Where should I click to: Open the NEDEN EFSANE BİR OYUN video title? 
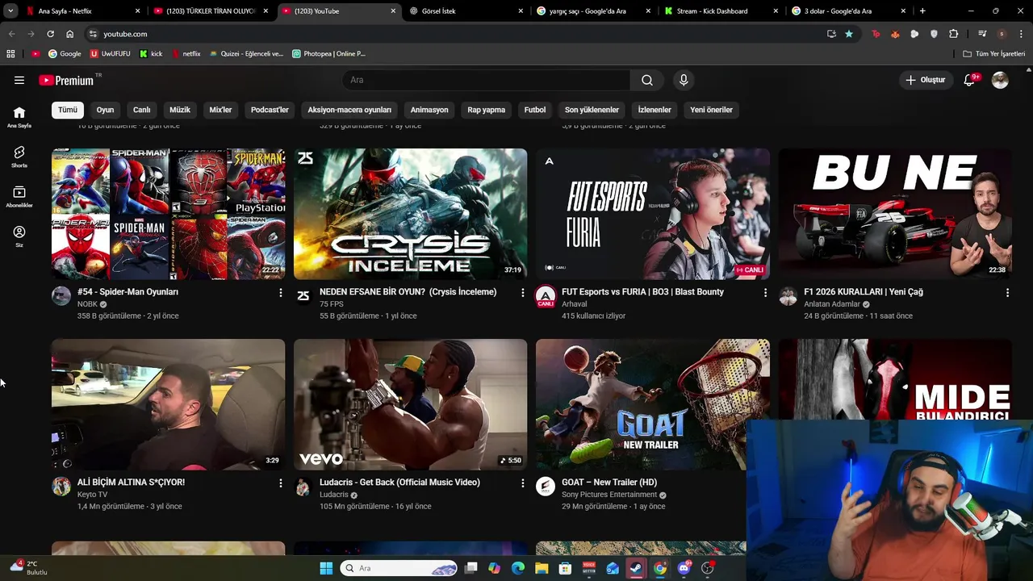[408, 292]
